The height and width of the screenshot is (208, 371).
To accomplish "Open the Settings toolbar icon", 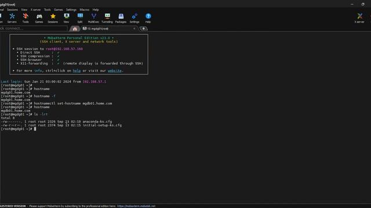I will [134, 18].
